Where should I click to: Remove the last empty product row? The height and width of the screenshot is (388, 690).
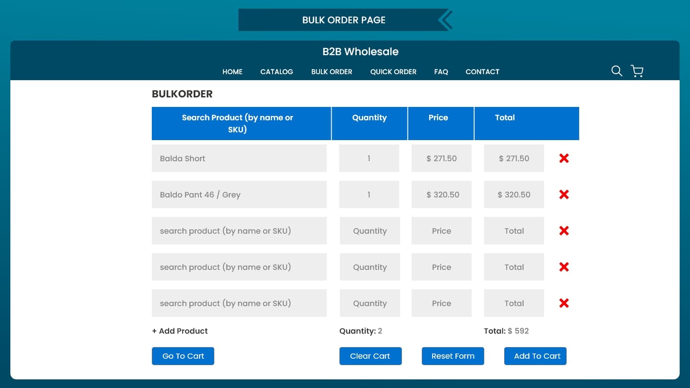pyautogui.click(x=564, y=303)
